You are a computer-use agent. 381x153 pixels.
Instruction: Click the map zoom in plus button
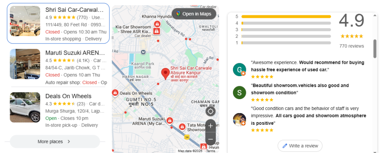point(211,126)
